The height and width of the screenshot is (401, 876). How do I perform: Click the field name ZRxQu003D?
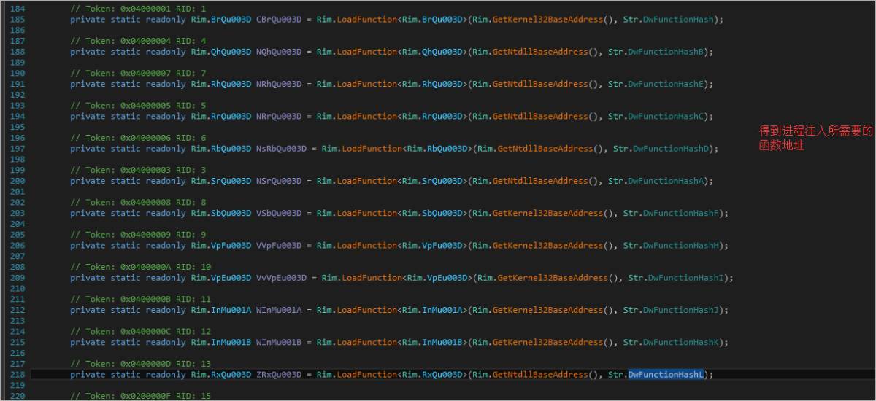pos(279,374)
